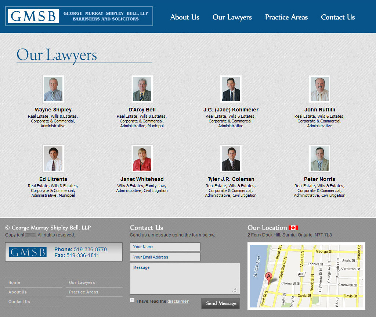This screenshot has width=376, height=317.
Task: Select Tyler J.R. Coleman's name link
Action: click(x=231, y=179)
